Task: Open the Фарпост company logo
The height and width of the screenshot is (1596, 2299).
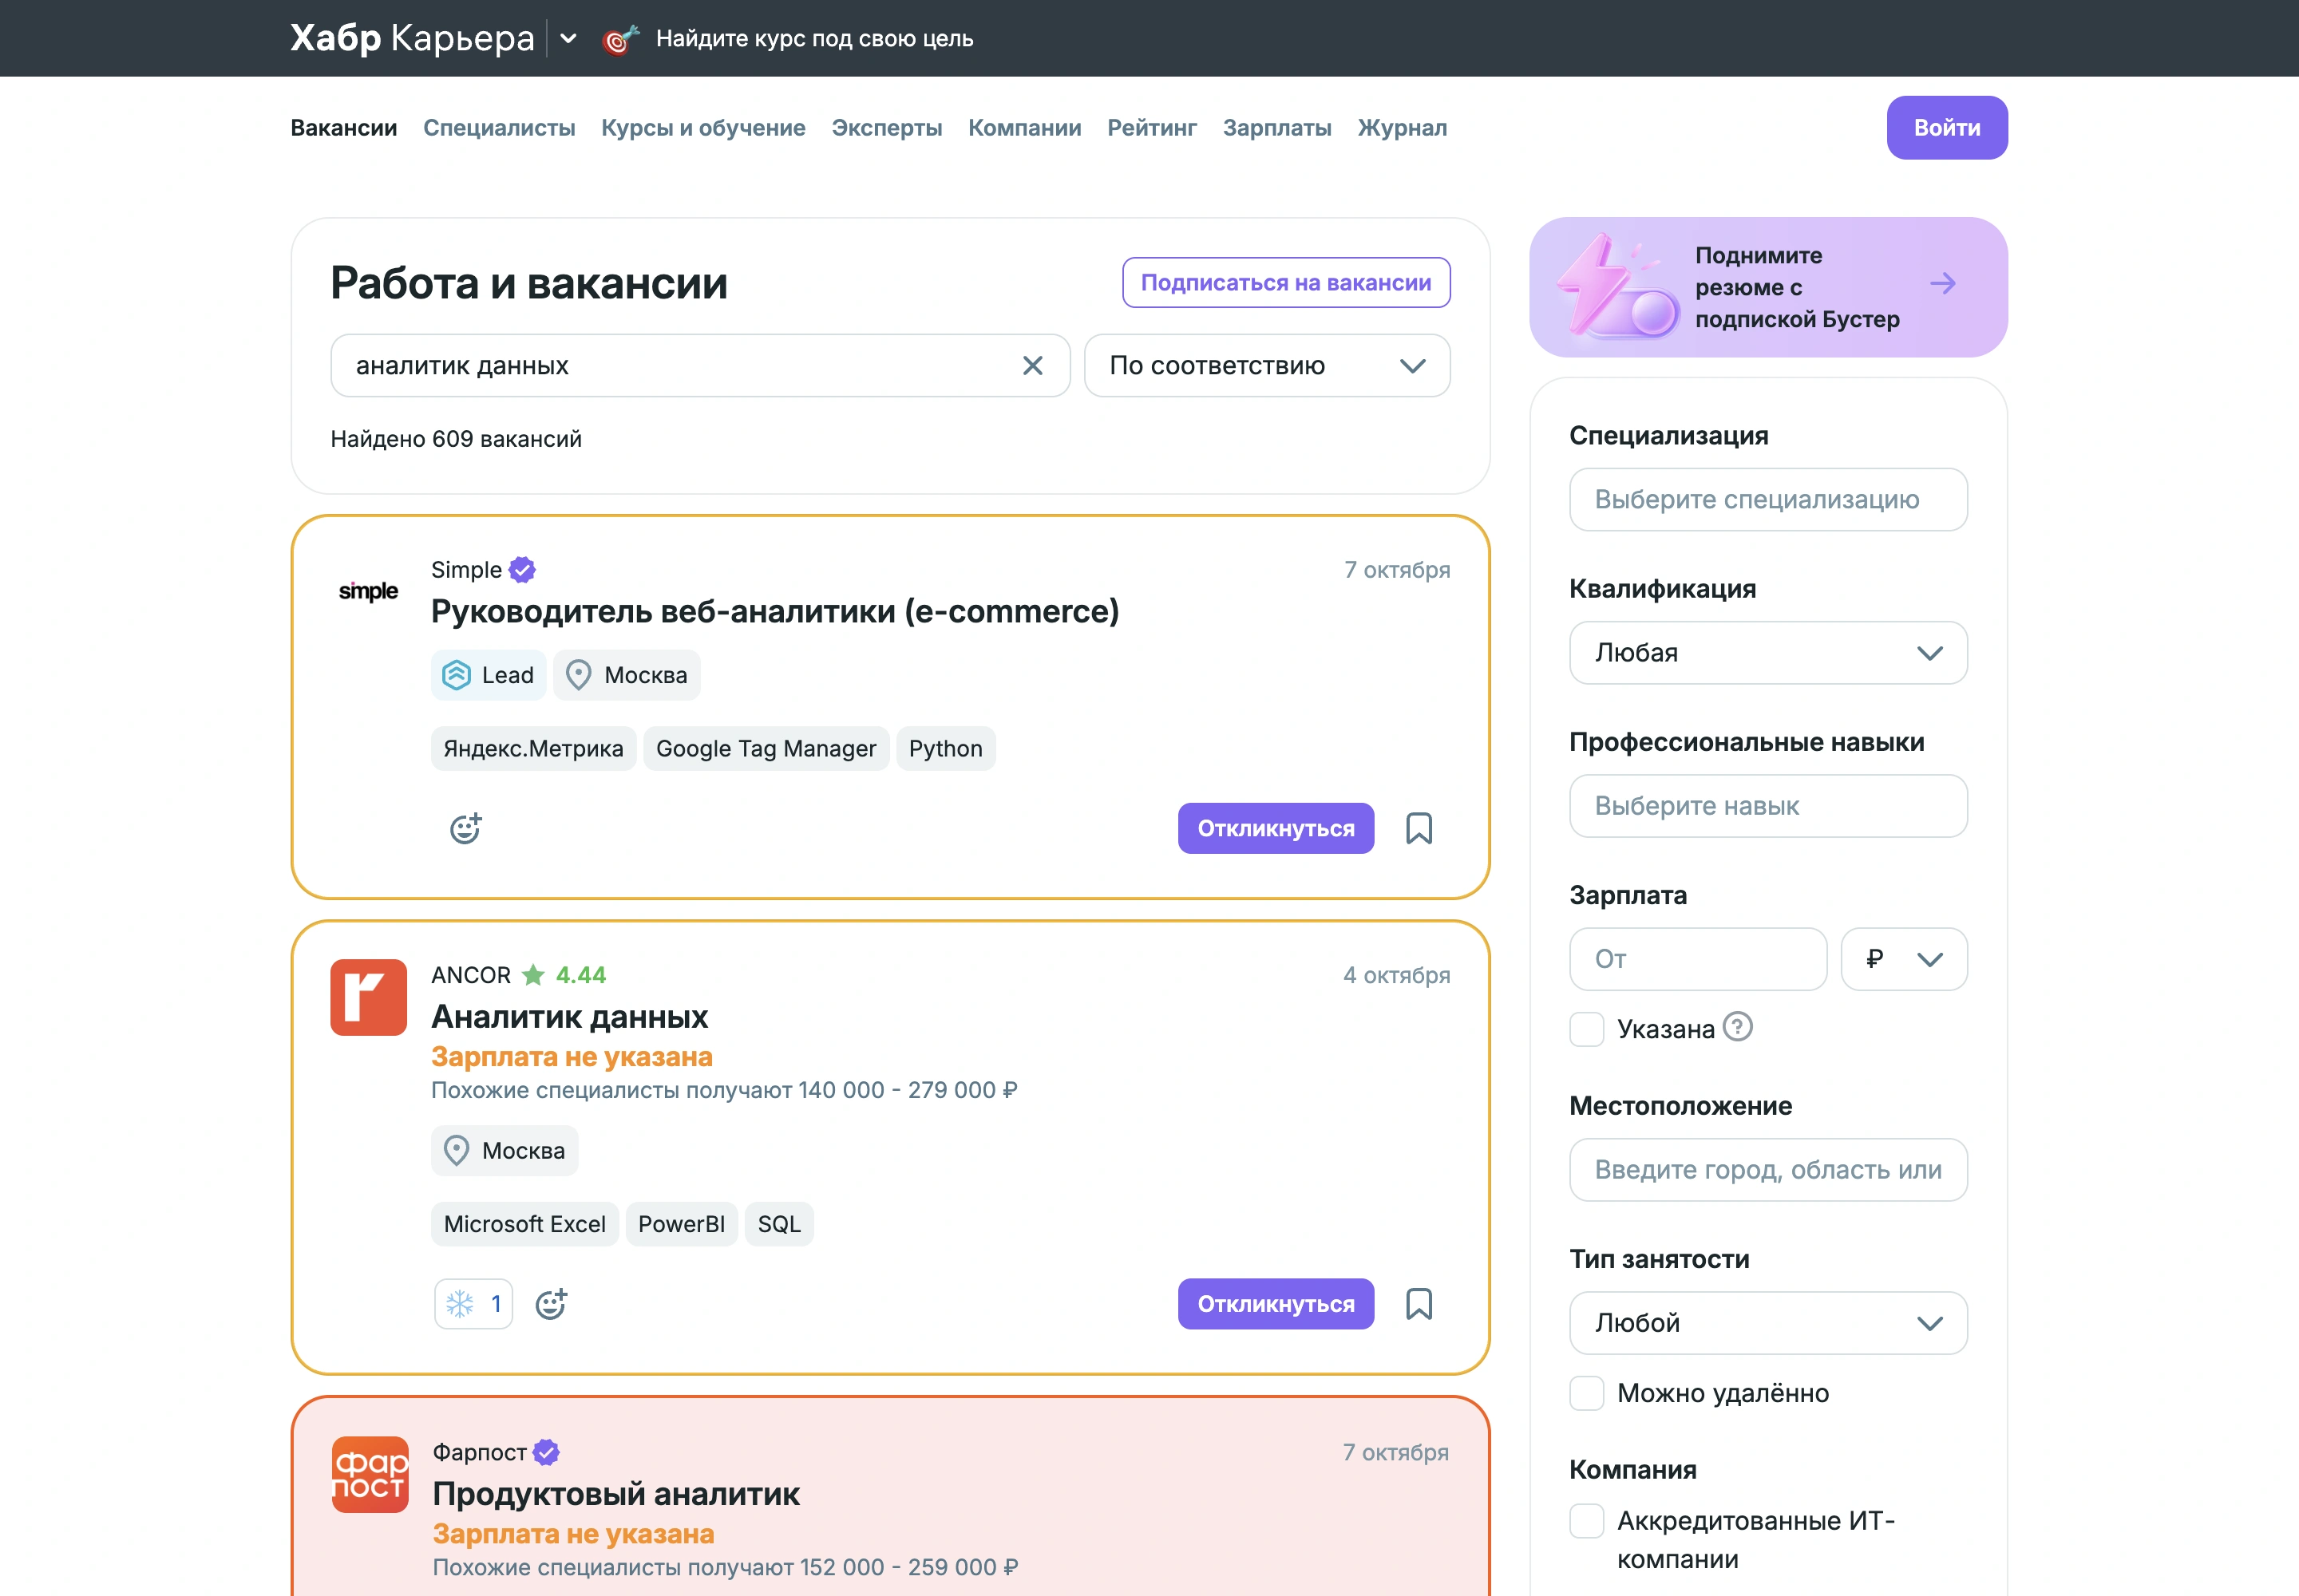Action: click(x=369, y=1475)
